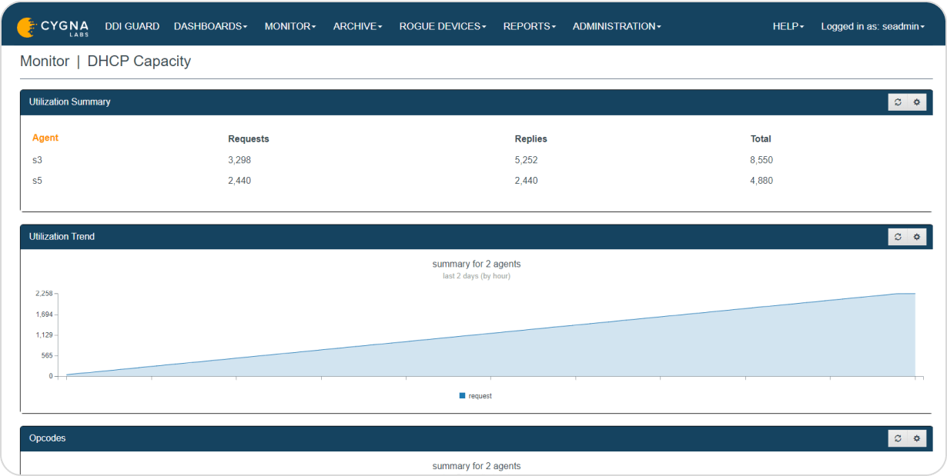Open the ADMINISTRATION dropdown
947x476 pixels.
tap(616, 25)
